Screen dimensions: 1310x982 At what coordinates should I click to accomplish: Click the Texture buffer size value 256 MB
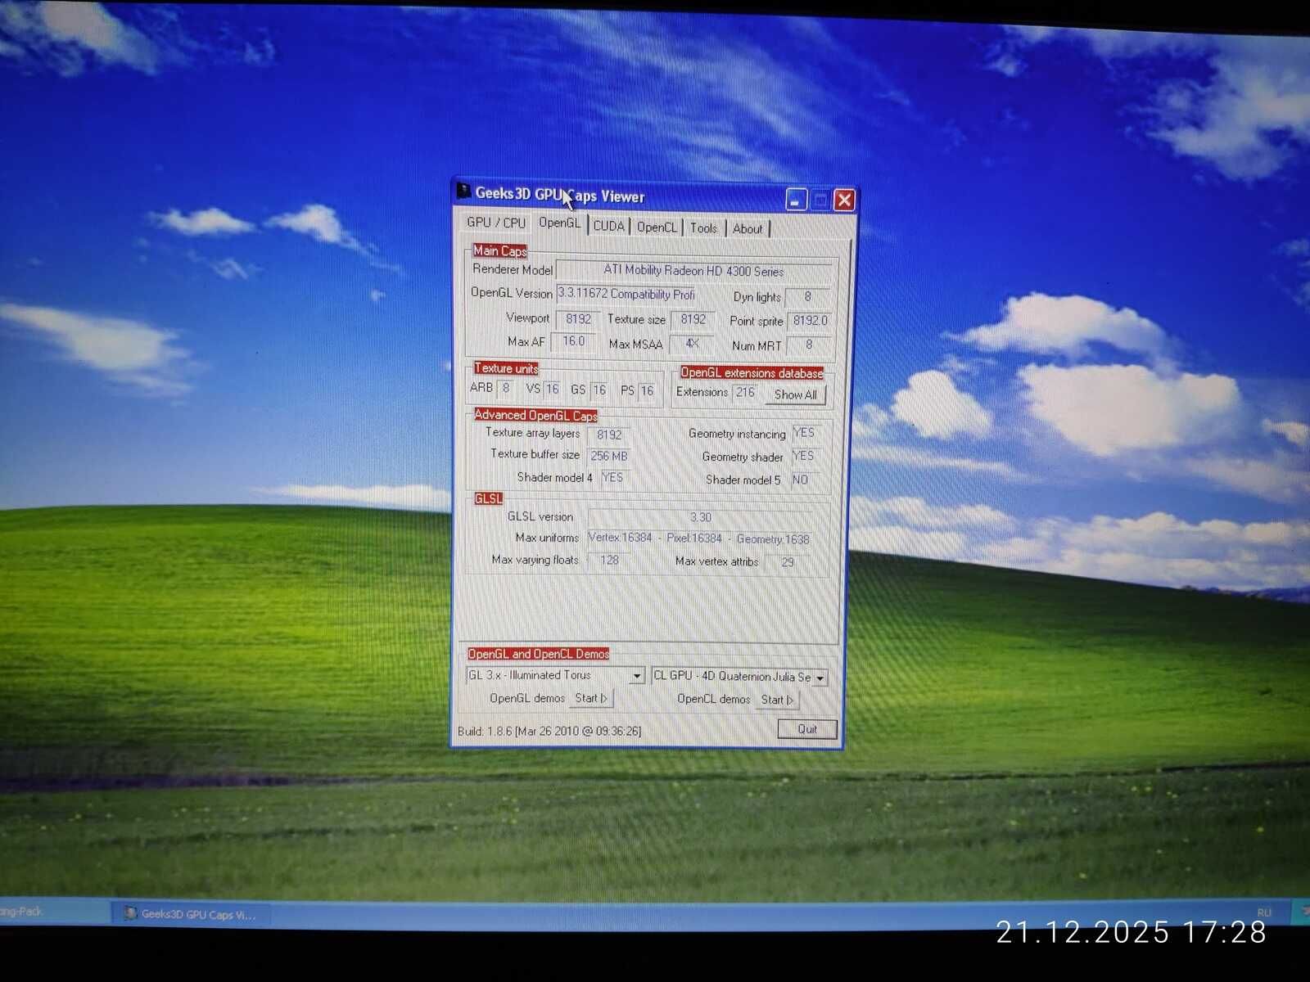coord(609,456)
